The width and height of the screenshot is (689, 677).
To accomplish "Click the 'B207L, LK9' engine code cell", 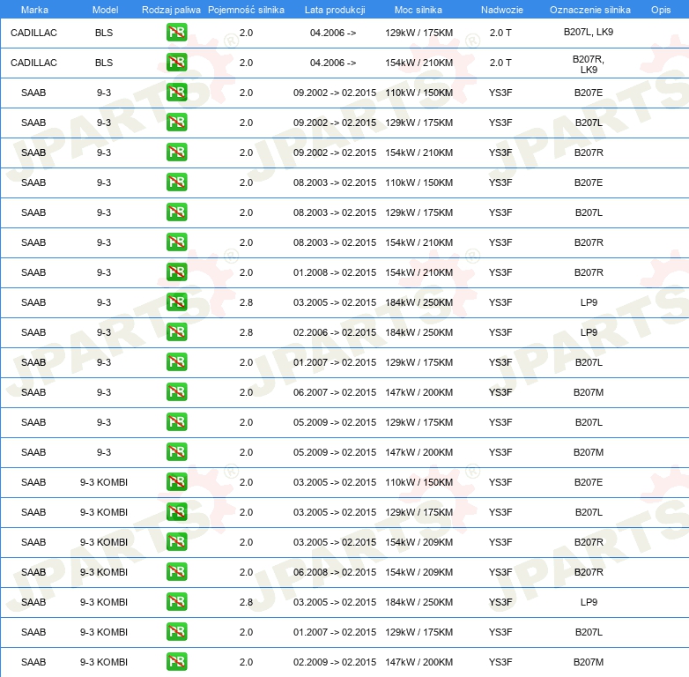I will [589, 33].
